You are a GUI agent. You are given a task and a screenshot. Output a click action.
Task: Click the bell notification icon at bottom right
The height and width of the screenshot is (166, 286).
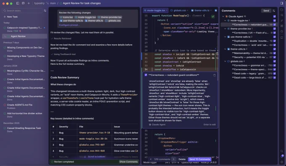282,156
